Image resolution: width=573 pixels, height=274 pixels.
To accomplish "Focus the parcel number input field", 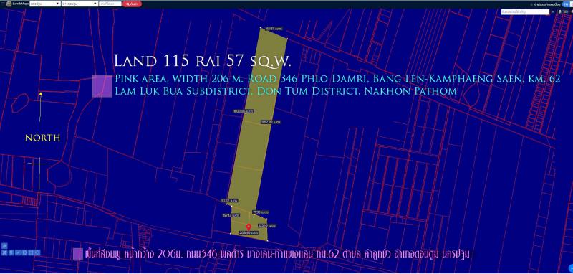I will point(110,4).
